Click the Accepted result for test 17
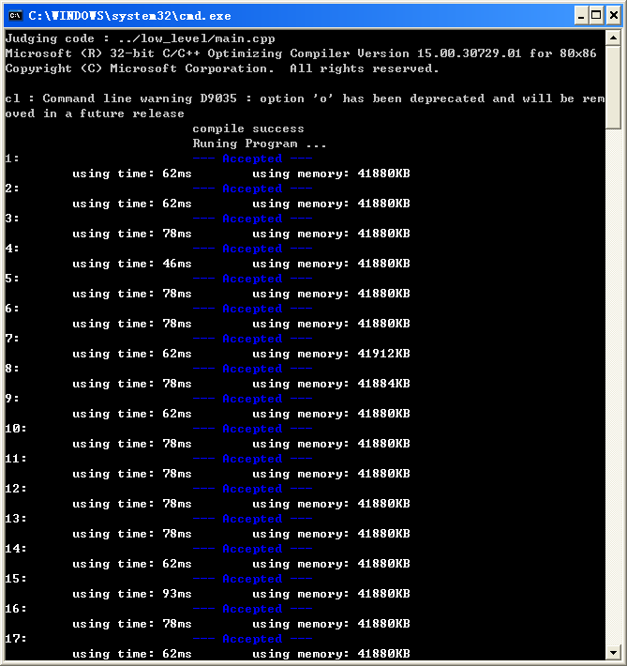The width and height of the screenshot is (627, 666). click(251, 639)
